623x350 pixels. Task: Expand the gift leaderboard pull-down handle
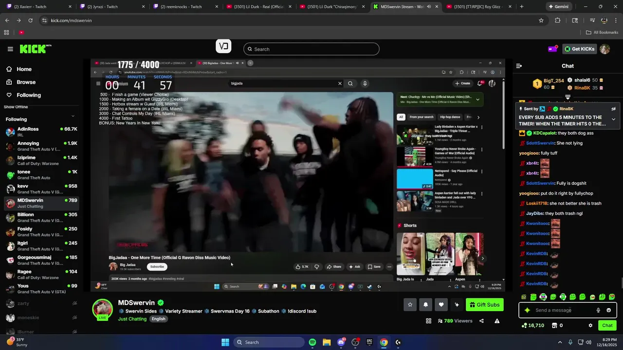pyautogui.click(x=568, y=97)
